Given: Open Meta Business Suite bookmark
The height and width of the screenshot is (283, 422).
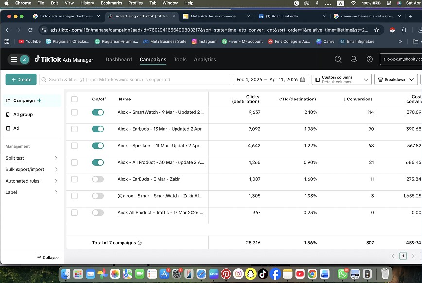Looking at the screenshot, I should click(x=165, y=41).
